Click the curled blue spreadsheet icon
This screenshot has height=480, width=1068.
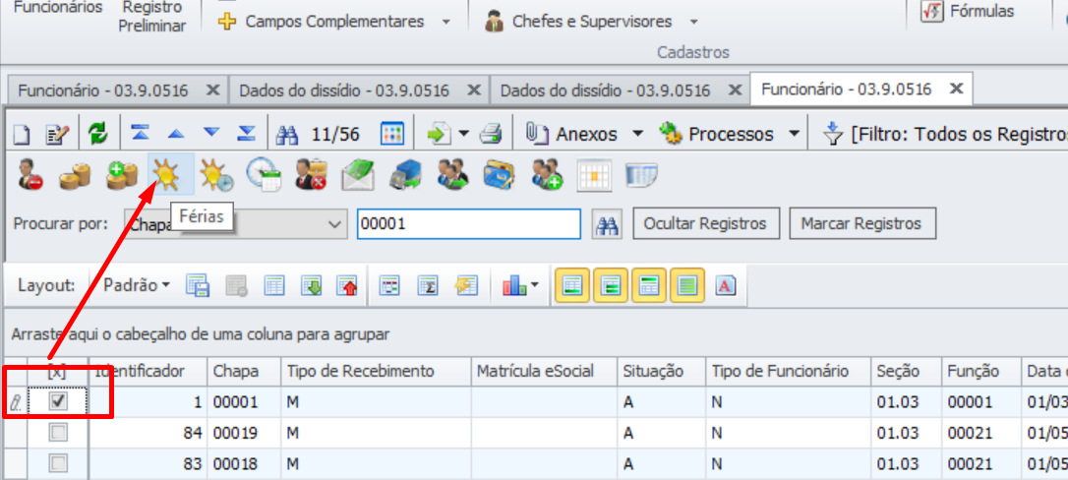coord(641,175)
